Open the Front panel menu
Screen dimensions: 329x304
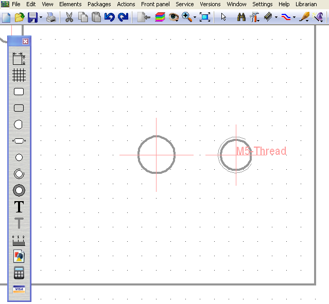point(155,4)
